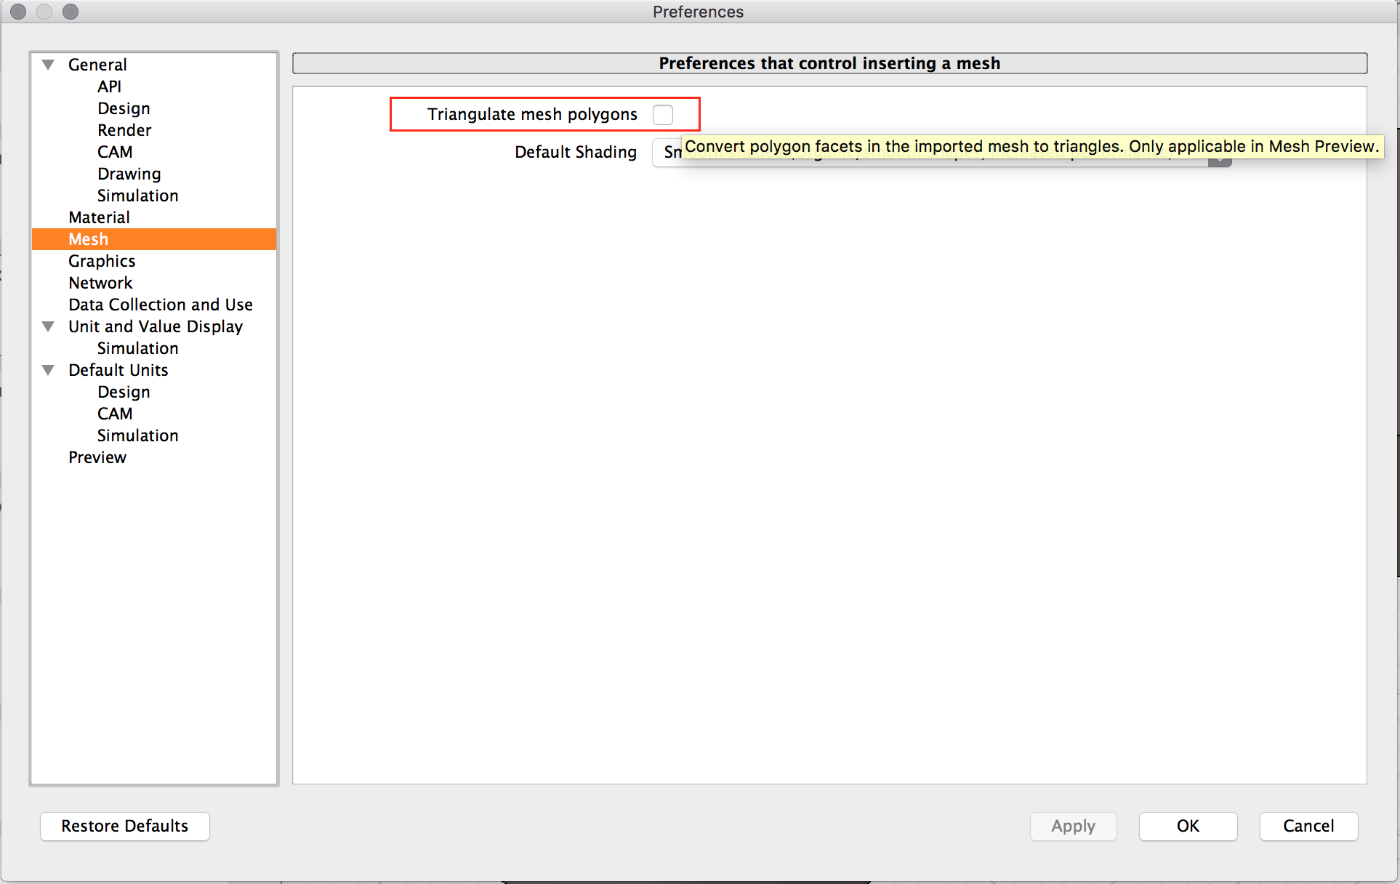Select Preview preferences category
The image size is (1400, 884).
[x=97, y=457]
